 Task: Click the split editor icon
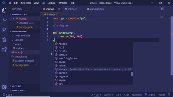pos(162,9)
